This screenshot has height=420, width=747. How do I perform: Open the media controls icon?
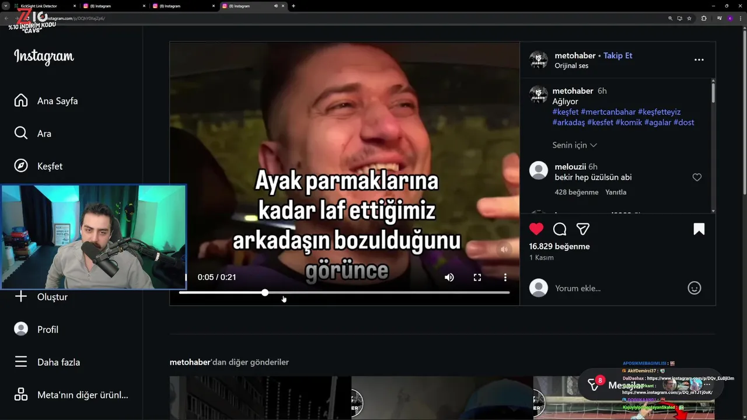(720, 19)
